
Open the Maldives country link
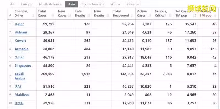pos(22,94)
